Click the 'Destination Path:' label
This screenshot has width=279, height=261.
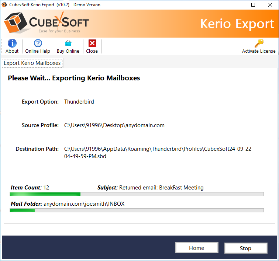37,149
